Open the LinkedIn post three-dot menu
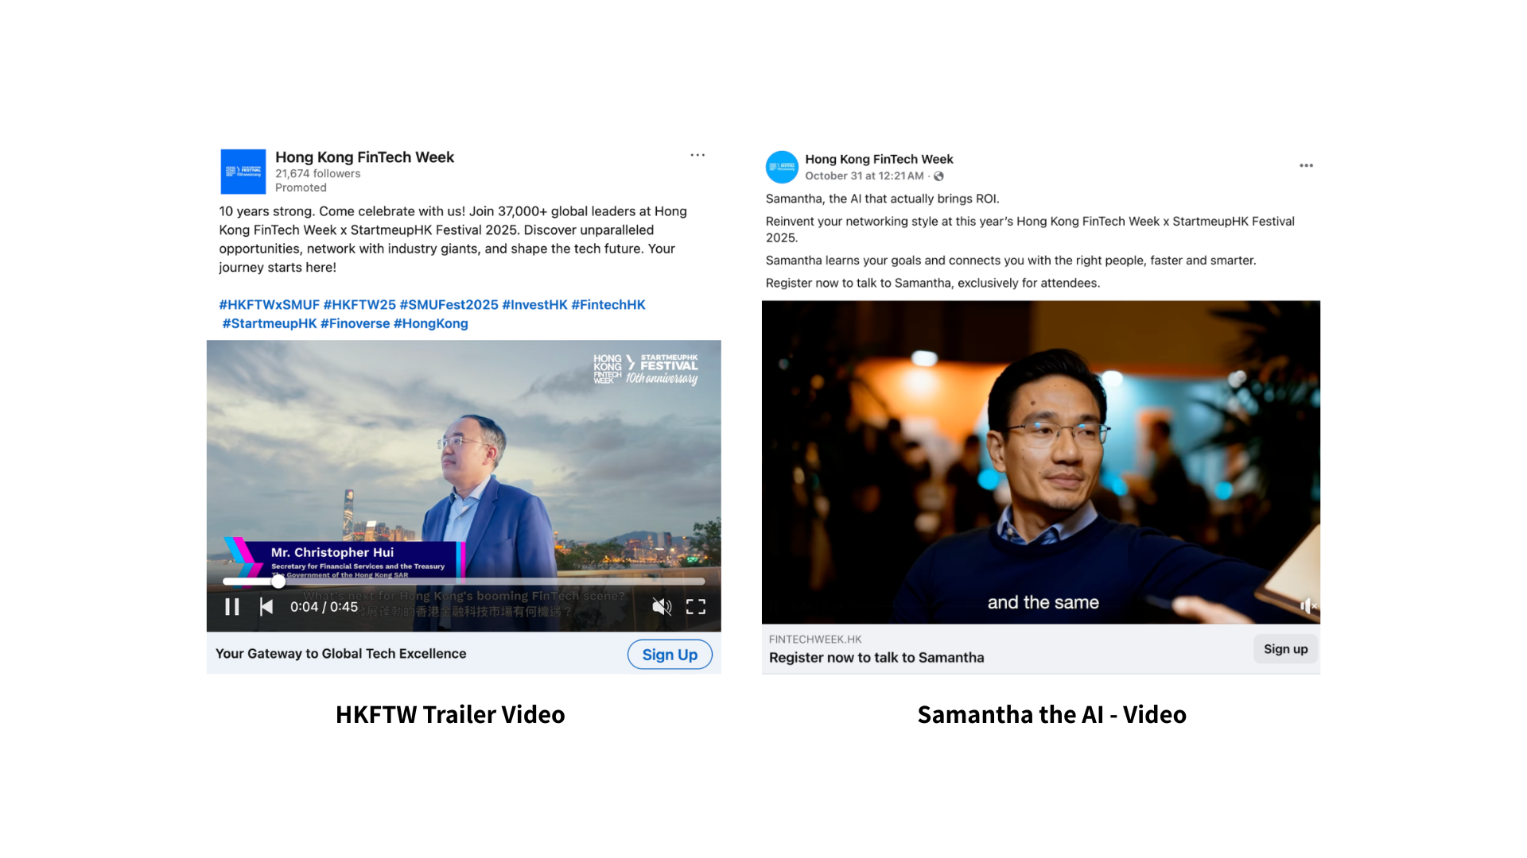This screenshot has height=858, width=1527. click(697, 155)
